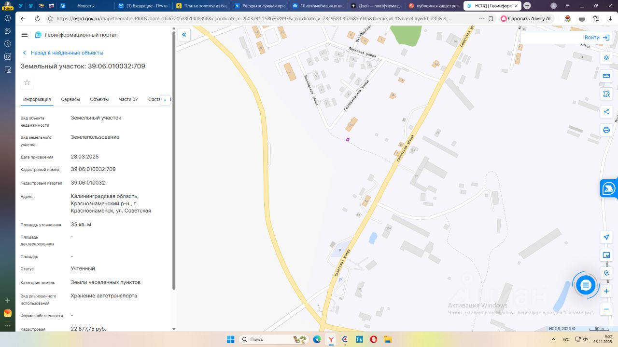Select the date 28.03.2025 value
The height and width of the screenshot is (347, 618).
click(84, 157)
